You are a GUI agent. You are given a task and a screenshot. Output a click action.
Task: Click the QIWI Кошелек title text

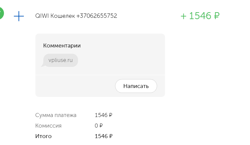point(55,16)
